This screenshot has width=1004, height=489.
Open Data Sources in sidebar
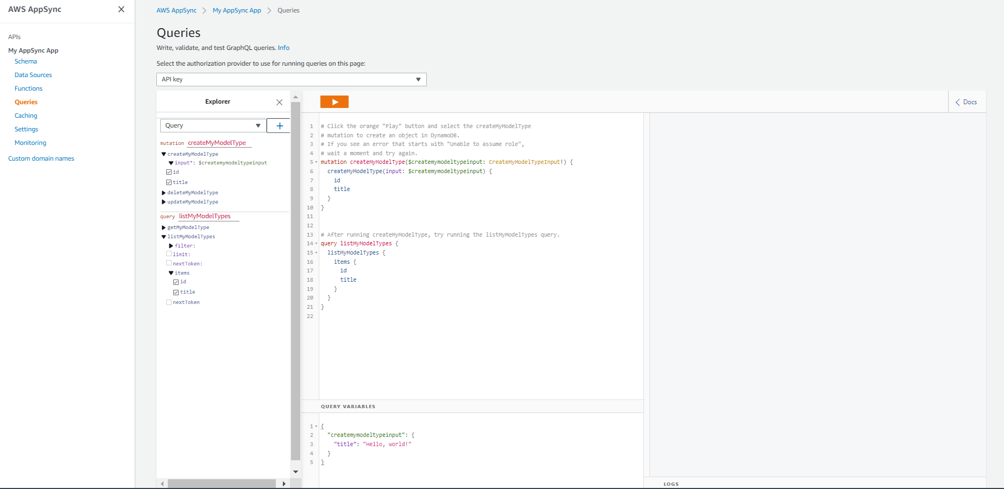pos(33,75)
